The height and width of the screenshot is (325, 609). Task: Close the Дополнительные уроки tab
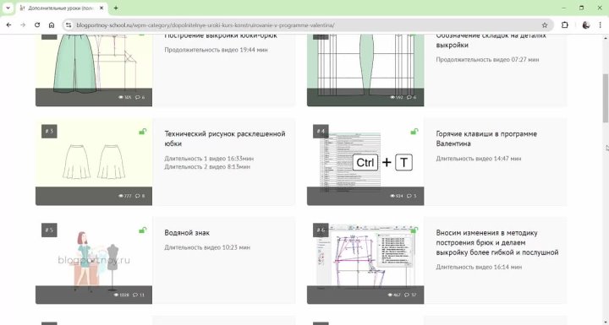(101, 8)
